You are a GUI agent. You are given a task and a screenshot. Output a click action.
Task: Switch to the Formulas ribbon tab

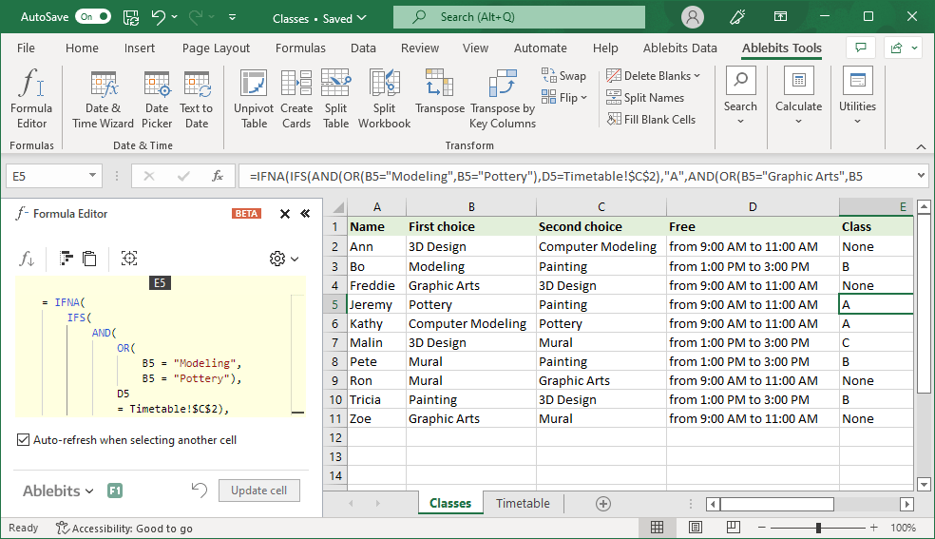coord(300,48)
